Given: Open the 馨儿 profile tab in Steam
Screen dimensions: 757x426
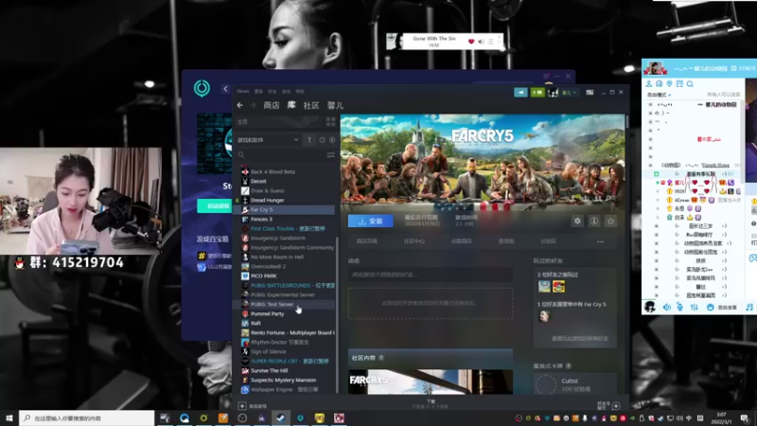Looking at the screenshot, I should click(336, 105).
